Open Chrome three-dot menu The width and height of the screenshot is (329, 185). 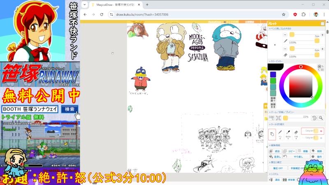click(324, 14)
